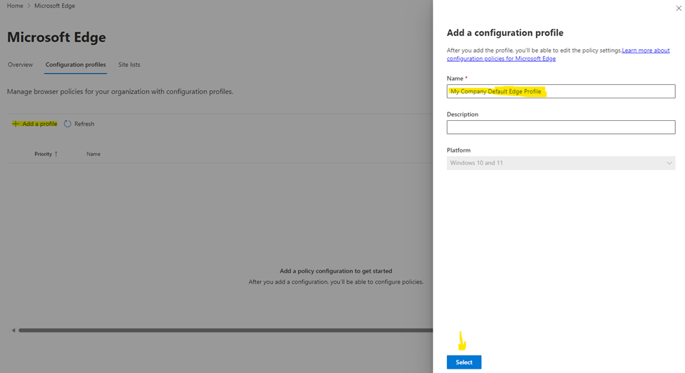The height and width of the screenshot is (373, 685).
Task: Expand the Platform dropdown chevron
Action: 669,163
